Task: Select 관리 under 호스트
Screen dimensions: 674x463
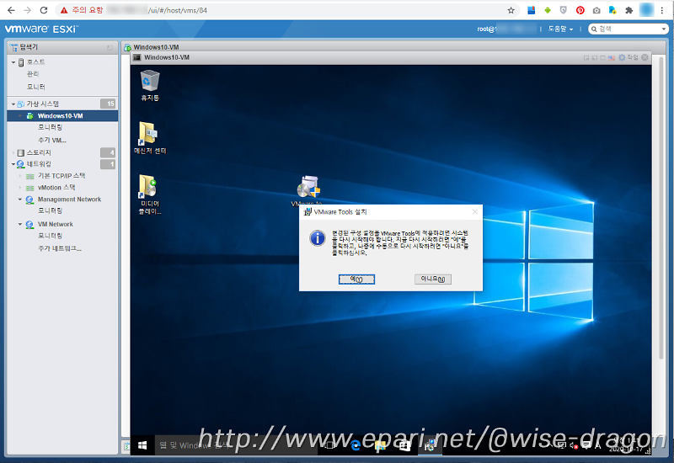Action: coord(33,74)
